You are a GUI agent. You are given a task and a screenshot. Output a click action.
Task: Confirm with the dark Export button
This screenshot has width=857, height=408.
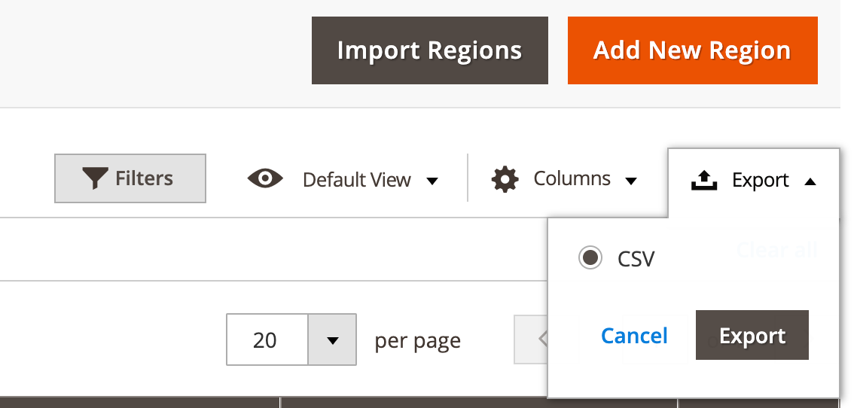(752, 335)
